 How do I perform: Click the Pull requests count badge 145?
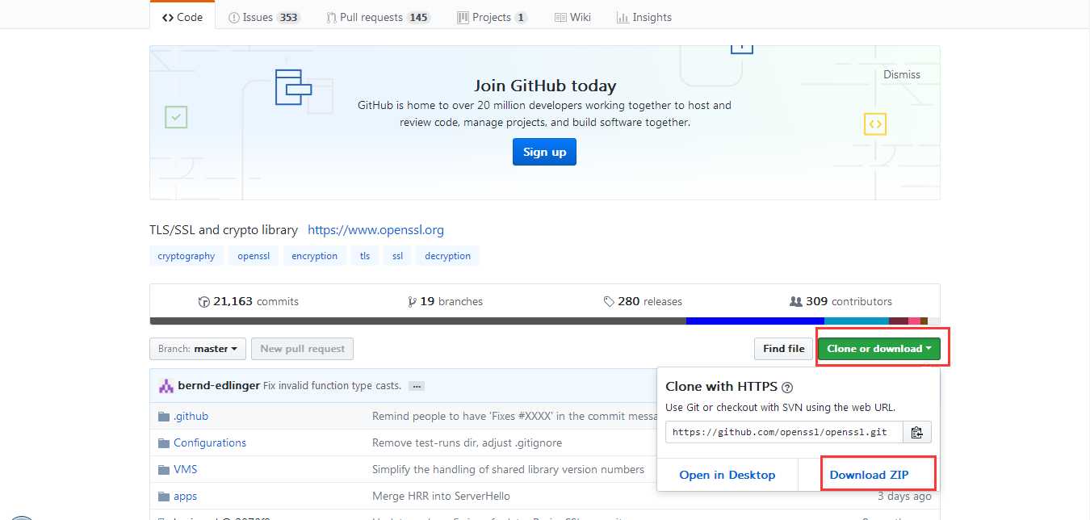coord(419,17)
